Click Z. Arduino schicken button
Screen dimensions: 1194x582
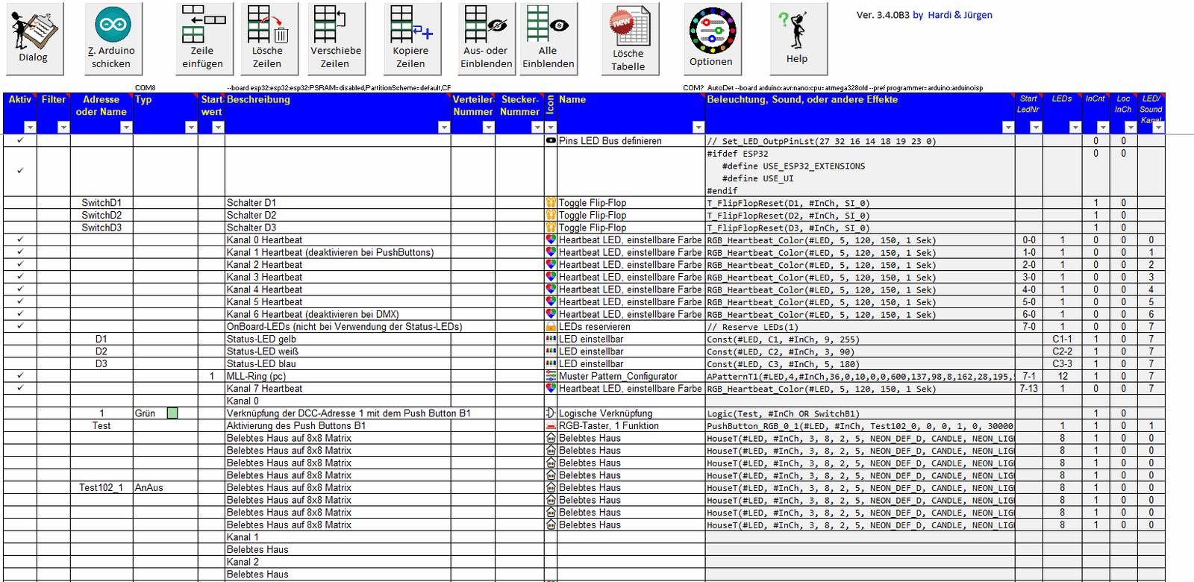point(113,39)
